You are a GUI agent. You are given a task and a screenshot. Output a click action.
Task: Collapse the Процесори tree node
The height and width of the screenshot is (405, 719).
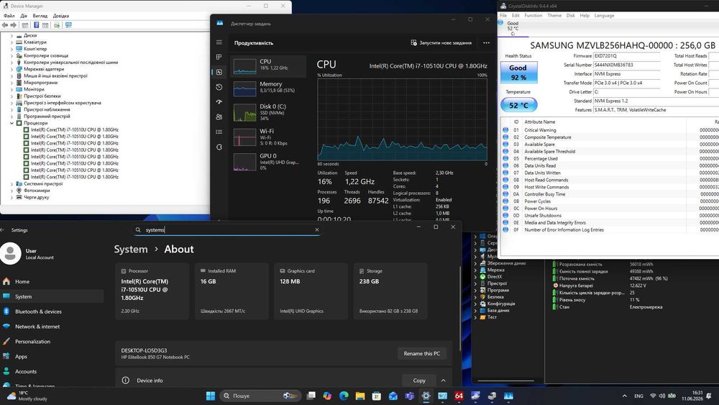12,123
